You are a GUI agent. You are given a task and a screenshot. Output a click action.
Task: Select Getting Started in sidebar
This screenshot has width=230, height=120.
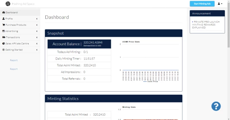(20, 50)
